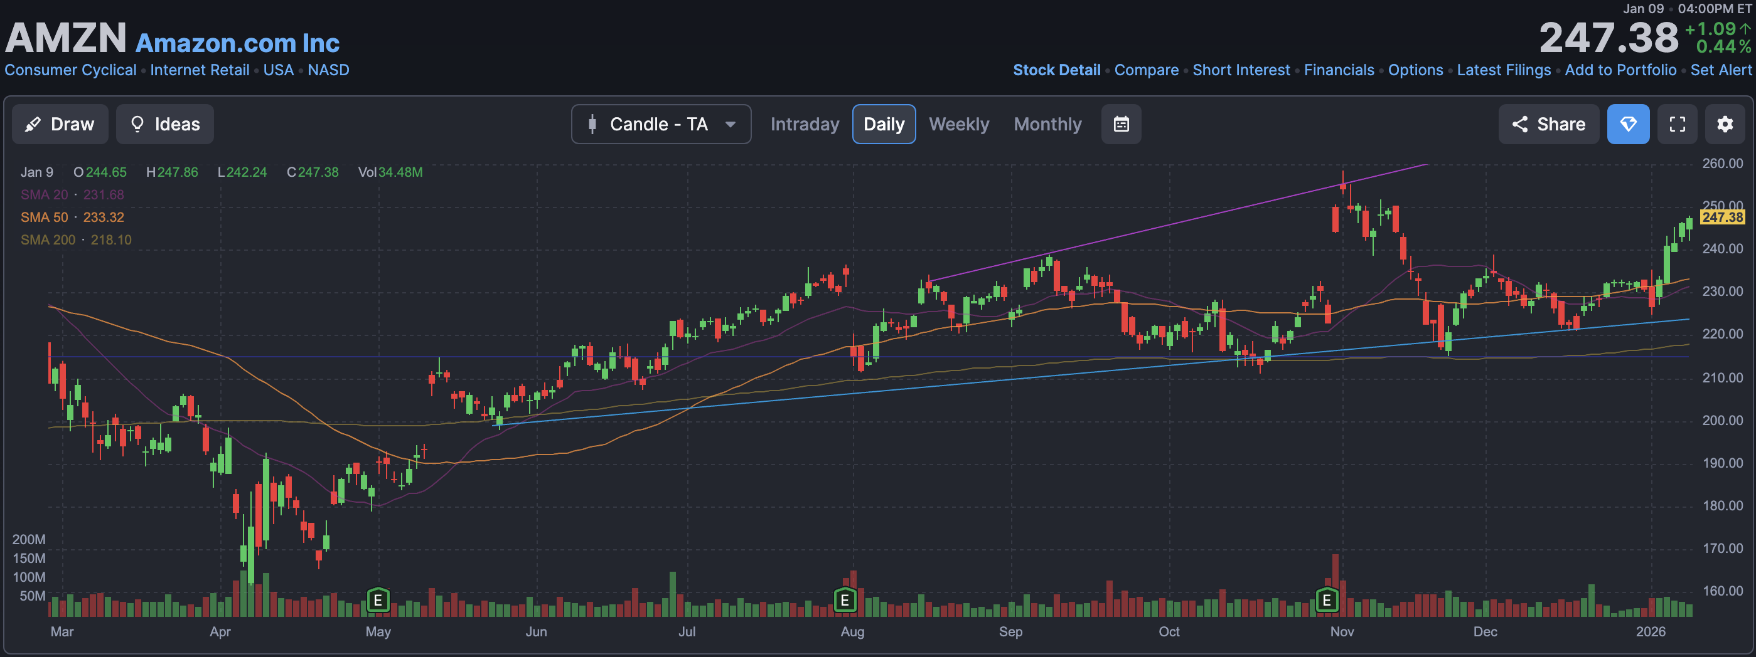Screen dimensions: 1756x657
Task: Open the Draw tools button
Action: (60, 124)
